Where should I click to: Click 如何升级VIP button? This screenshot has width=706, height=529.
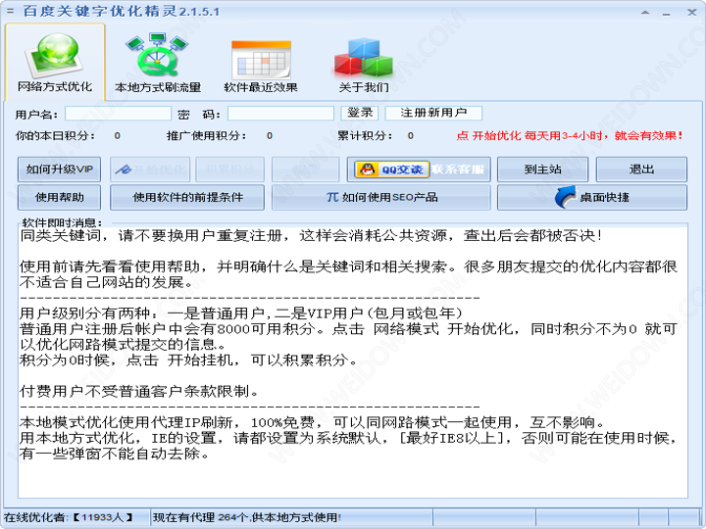[x=59, y=169]
